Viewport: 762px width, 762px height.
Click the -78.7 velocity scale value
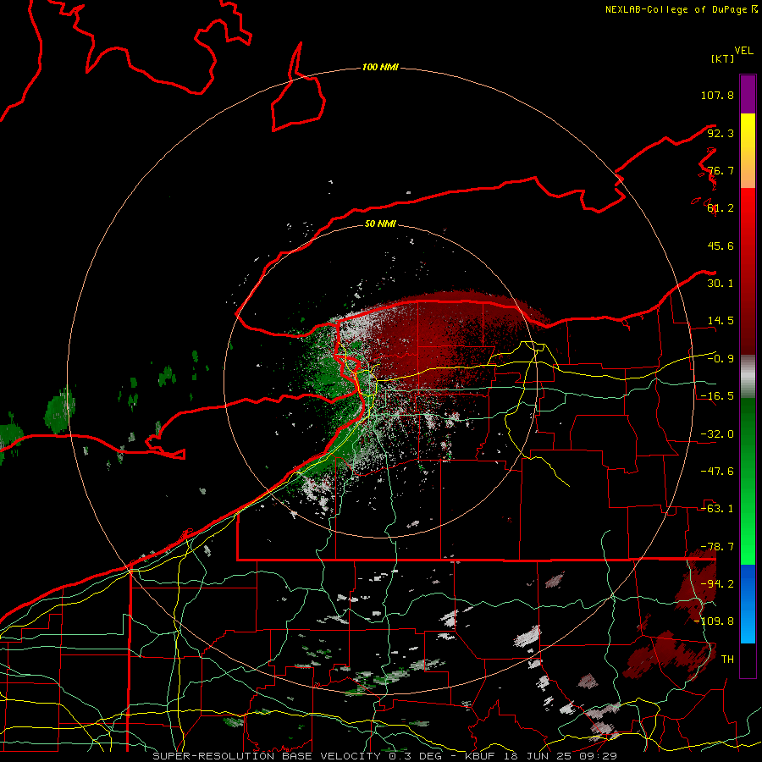tap(717, 547)
